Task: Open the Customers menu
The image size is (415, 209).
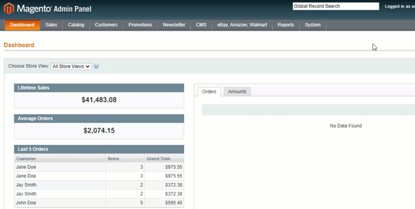Action: click(x=106, y=25)
